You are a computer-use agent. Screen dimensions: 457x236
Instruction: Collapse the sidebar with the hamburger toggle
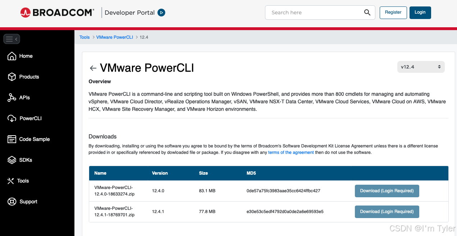point(12,39)
